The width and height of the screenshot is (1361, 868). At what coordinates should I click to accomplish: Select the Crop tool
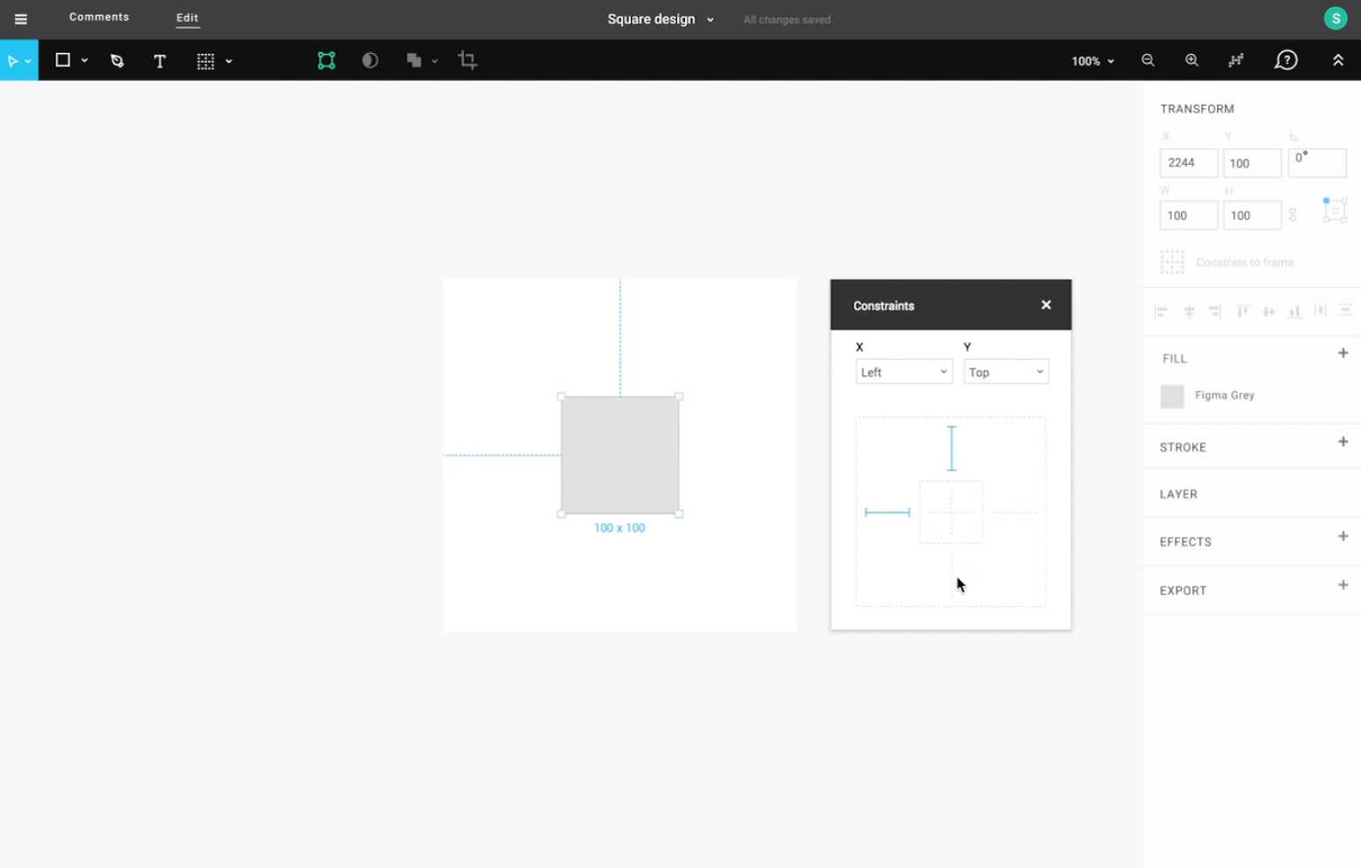pyautogui.click(x=467, y=60)
